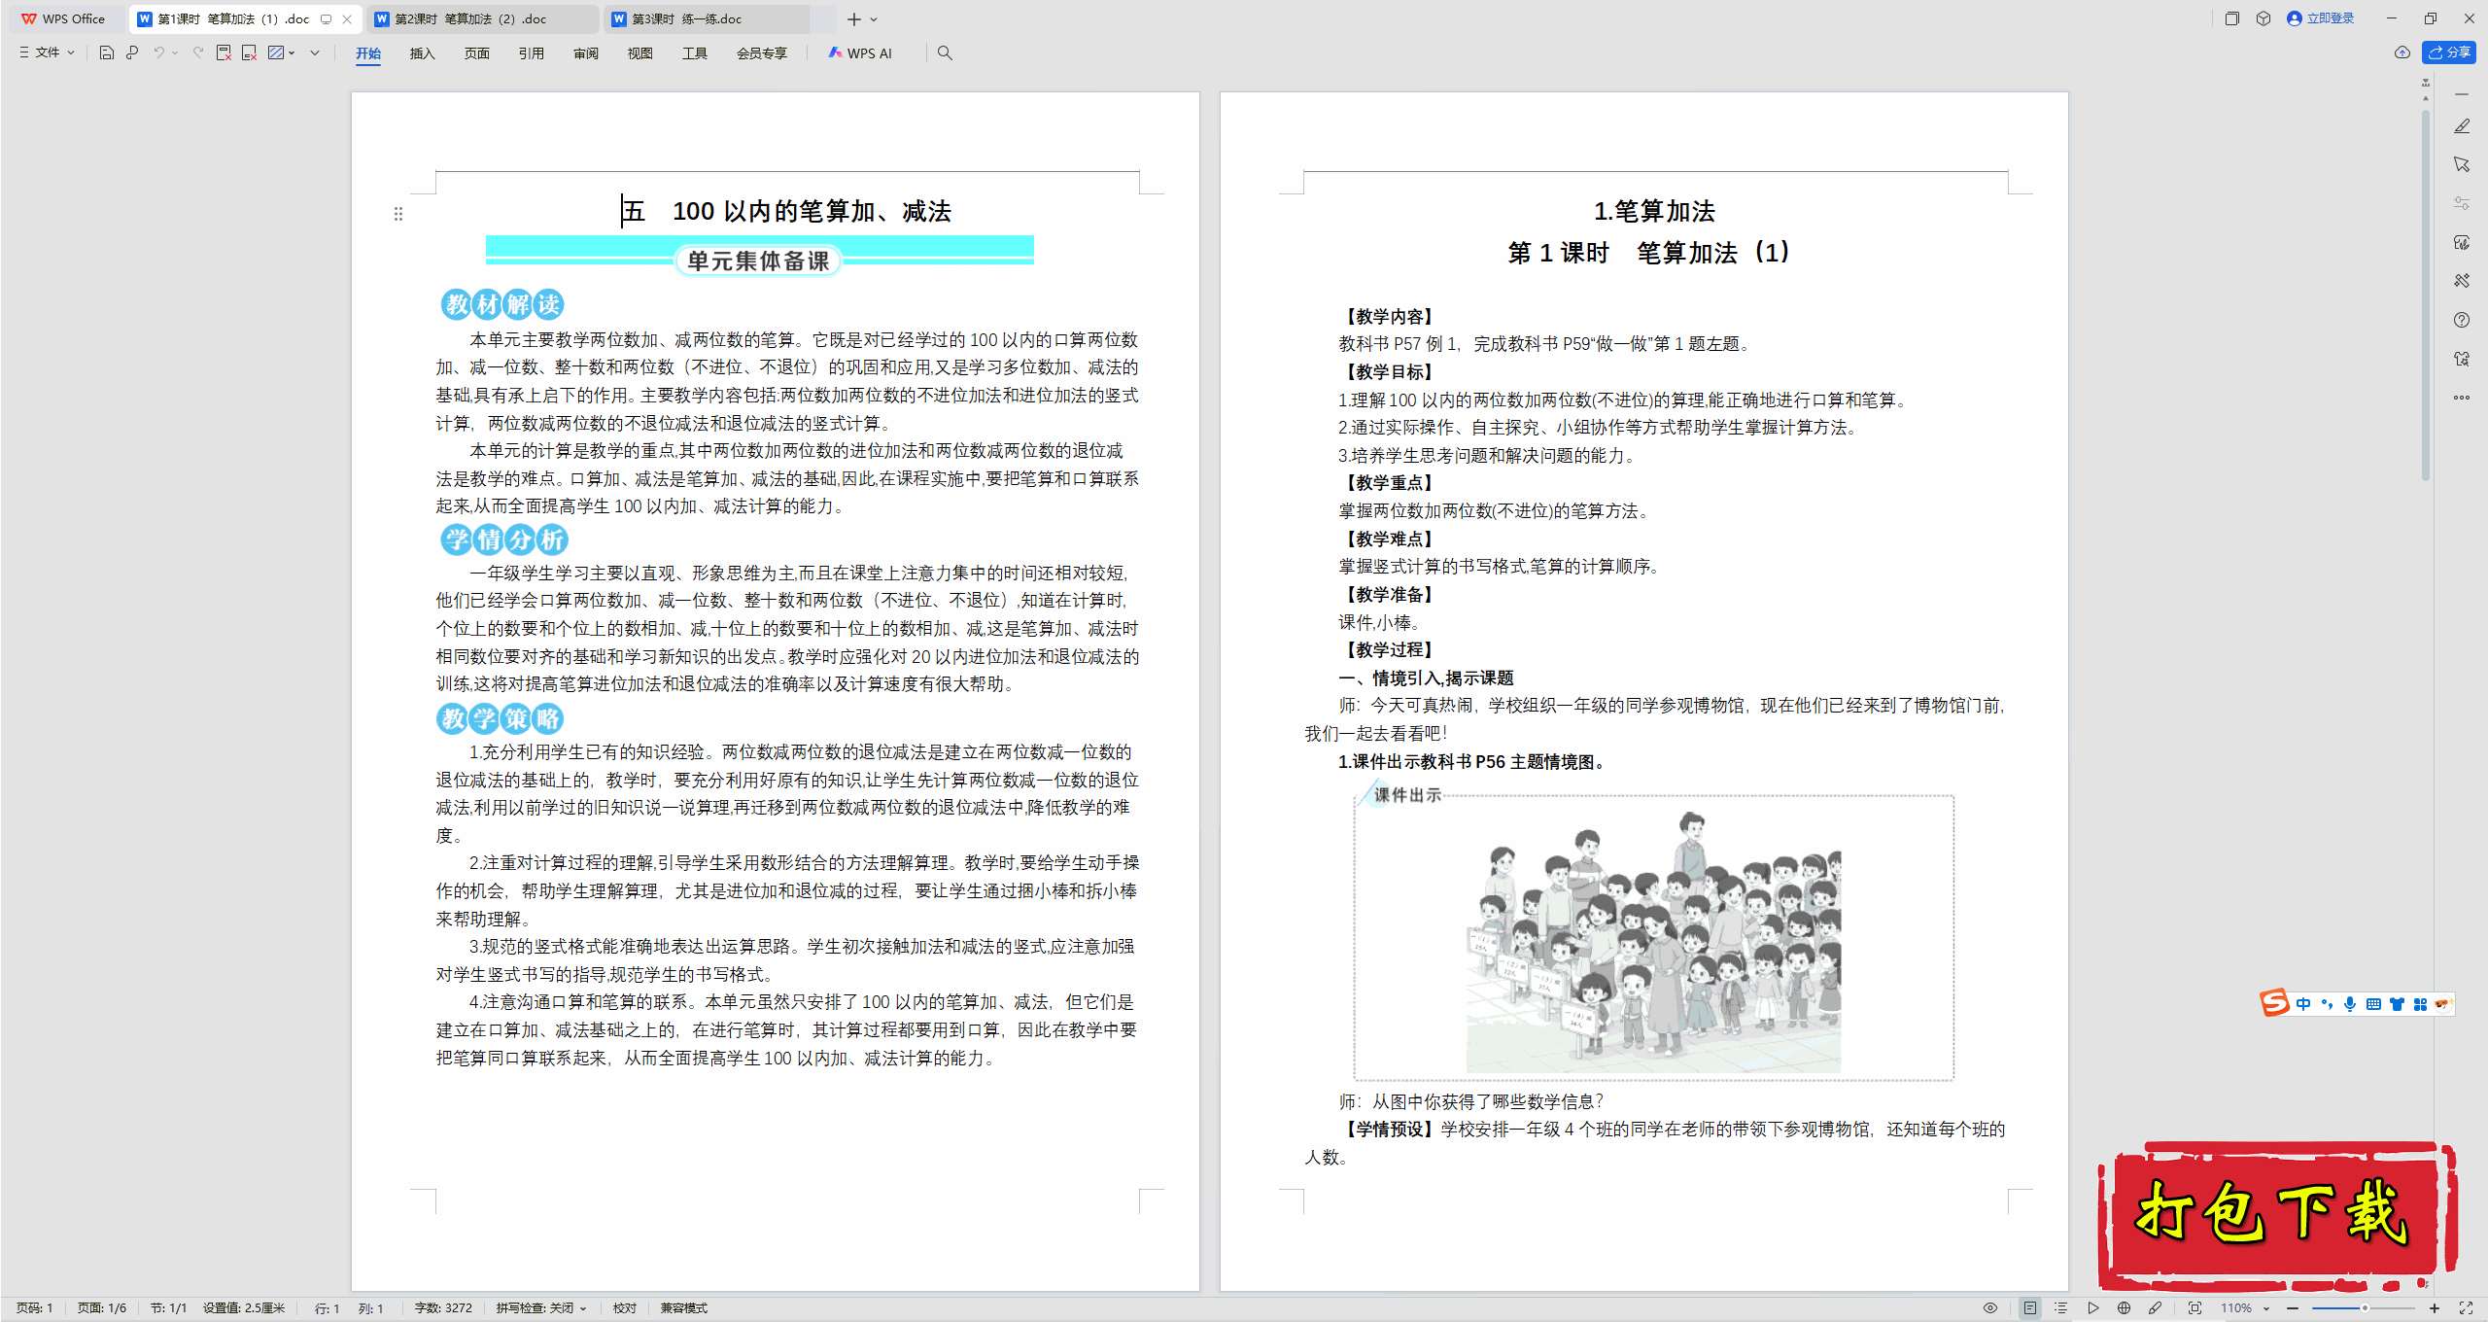Click the zoom slider handle
2488x1322 pixels.
point(2365,1308)
